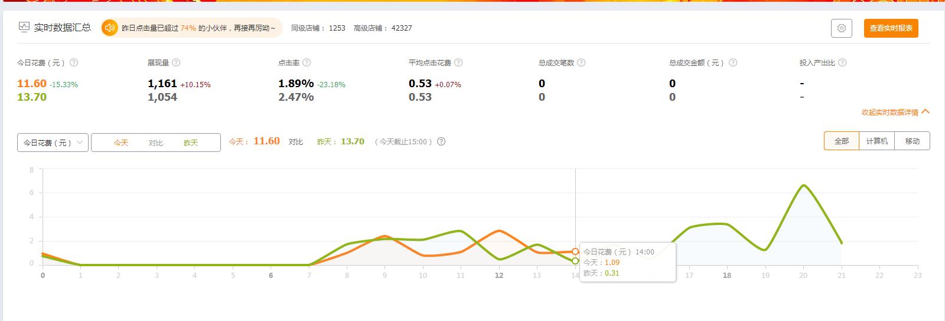Collapse details via 收起实时数据详情
Image resolution: width=945 pixels, height=321 pixels.
(x=895, y=112)
